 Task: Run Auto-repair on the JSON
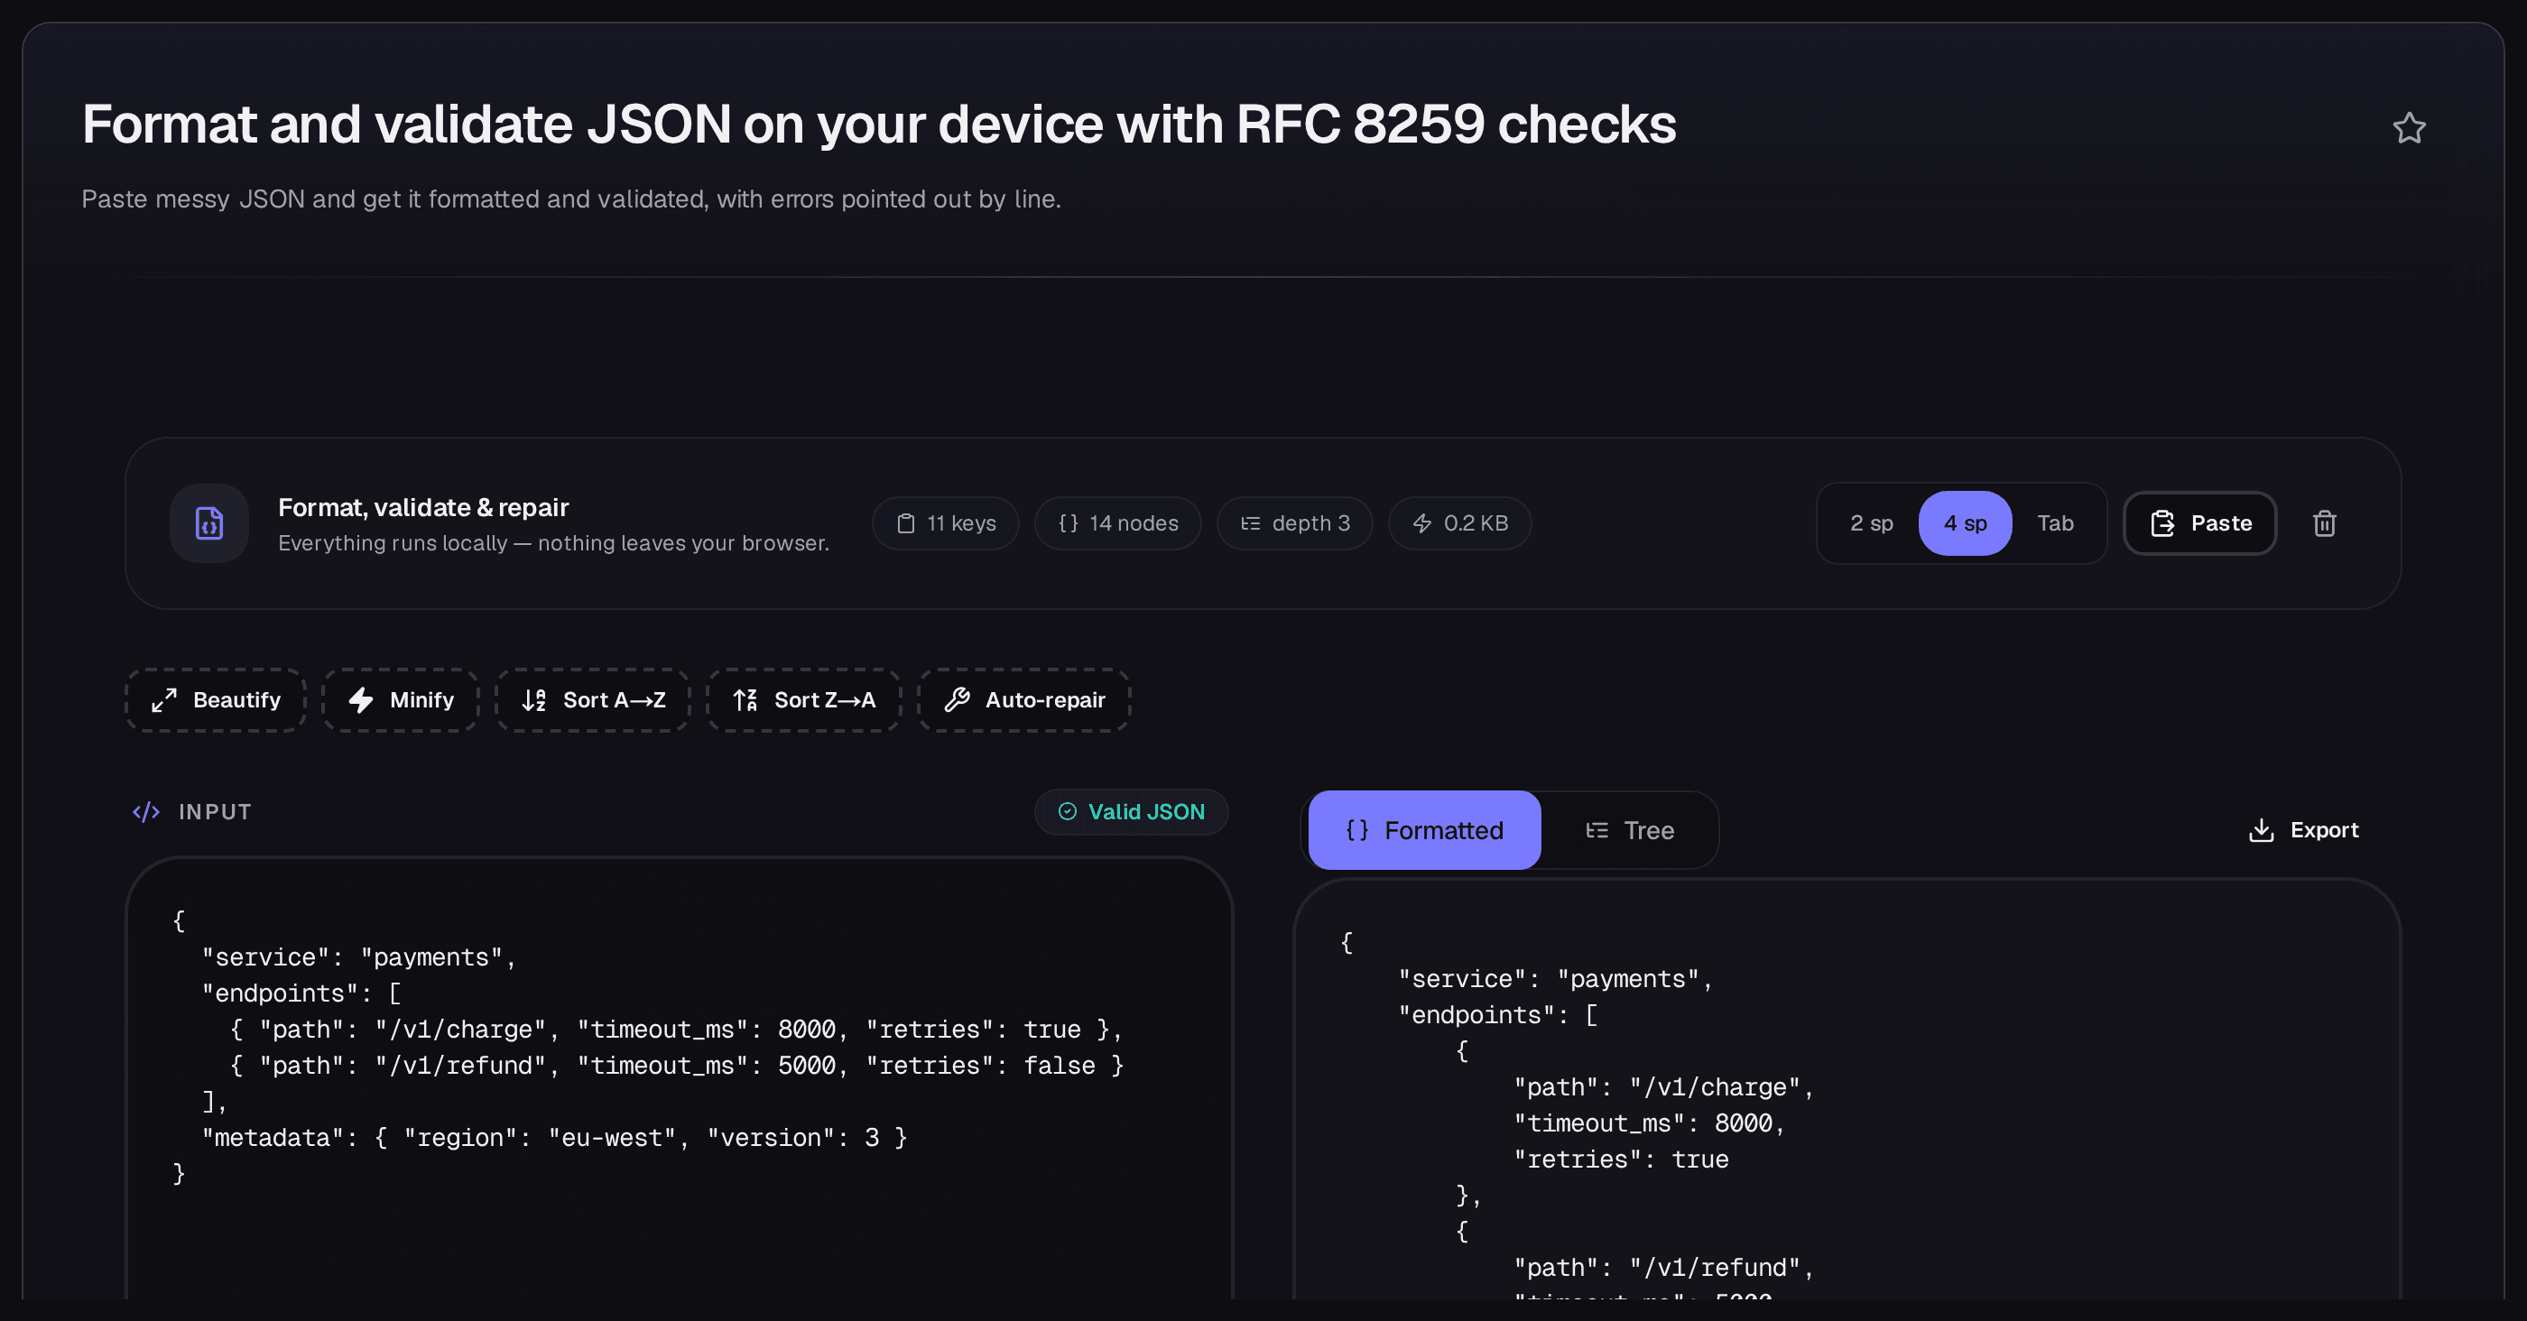tap(1024, 700)
